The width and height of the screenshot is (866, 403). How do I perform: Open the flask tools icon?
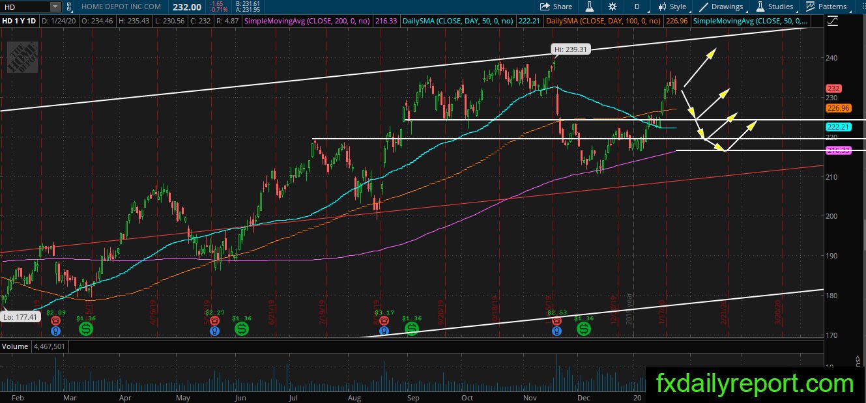(x=589, y=7)
